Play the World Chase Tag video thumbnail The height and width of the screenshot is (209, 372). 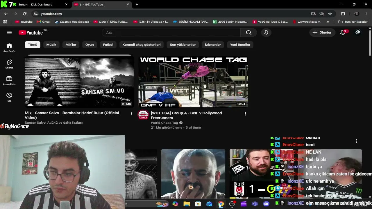(x=193, y=82)
